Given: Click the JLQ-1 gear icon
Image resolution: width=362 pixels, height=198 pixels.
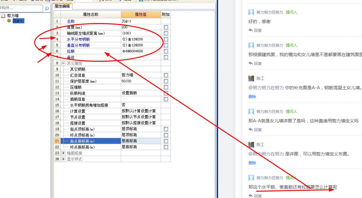Looking at the screenshot, I should [x=9, y=21].
